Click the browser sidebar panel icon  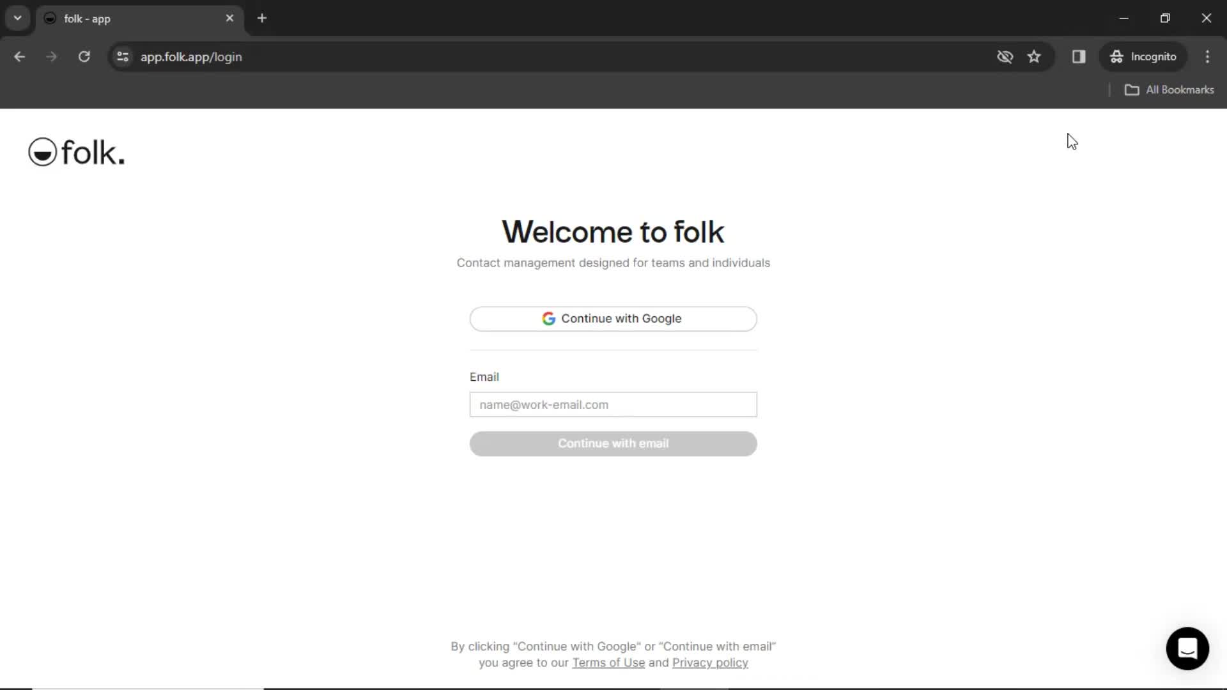pos(1079,56)
